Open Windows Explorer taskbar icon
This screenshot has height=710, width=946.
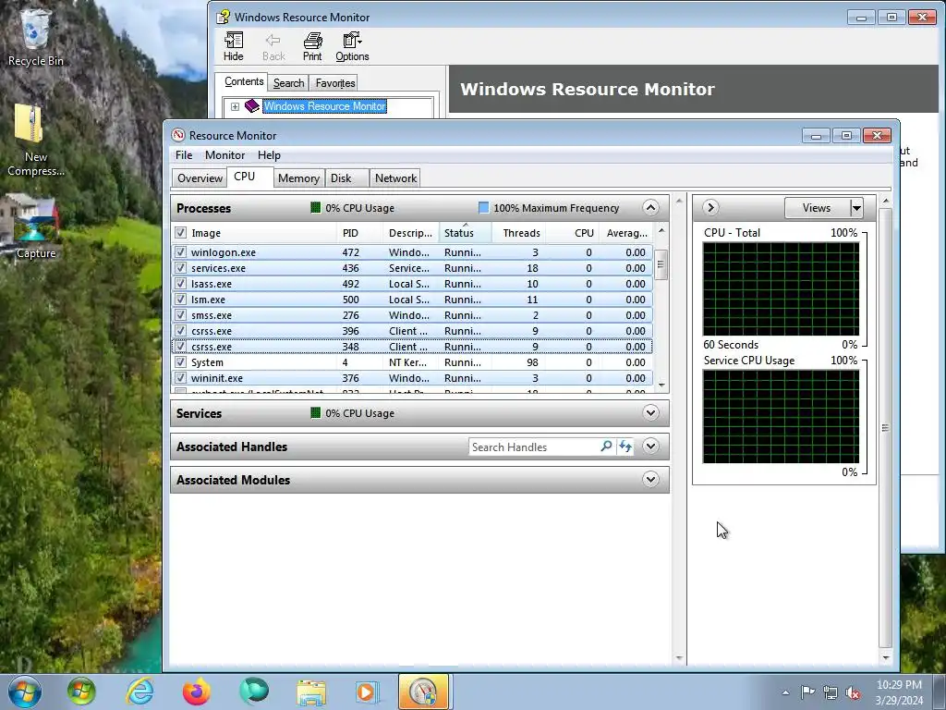[x=311, y=692]
